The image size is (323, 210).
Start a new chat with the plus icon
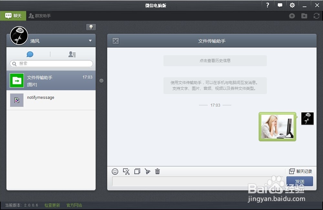[292, 16]
